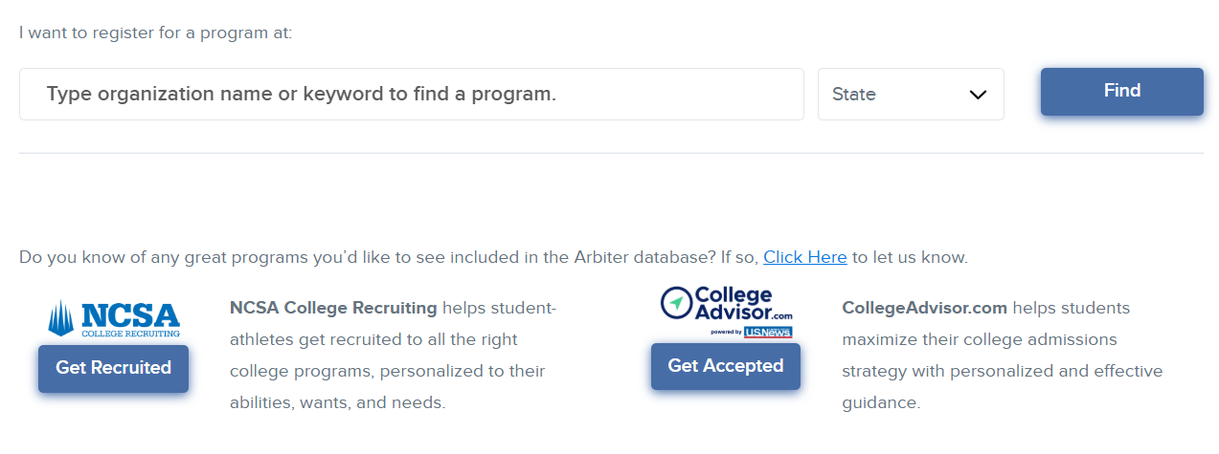Viewport: 1219px width, 454px height.
Task: Select the bold NCSA College Recruiting heading
Action: tap(333, 308)
